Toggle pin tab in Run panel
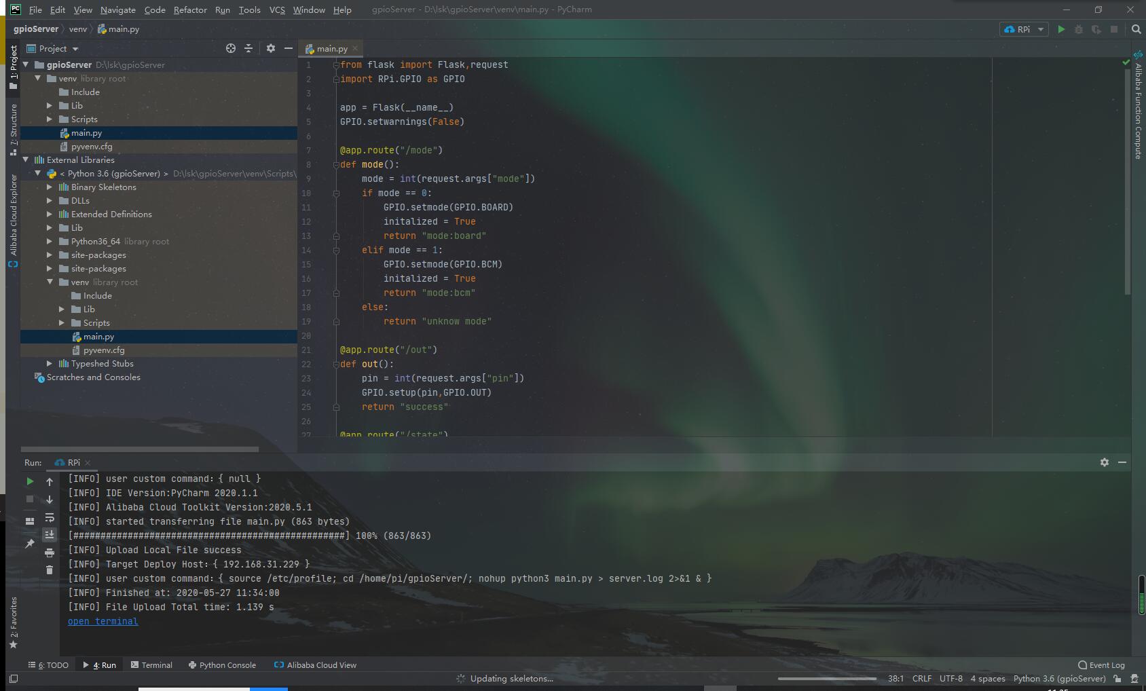 [30, 544]
